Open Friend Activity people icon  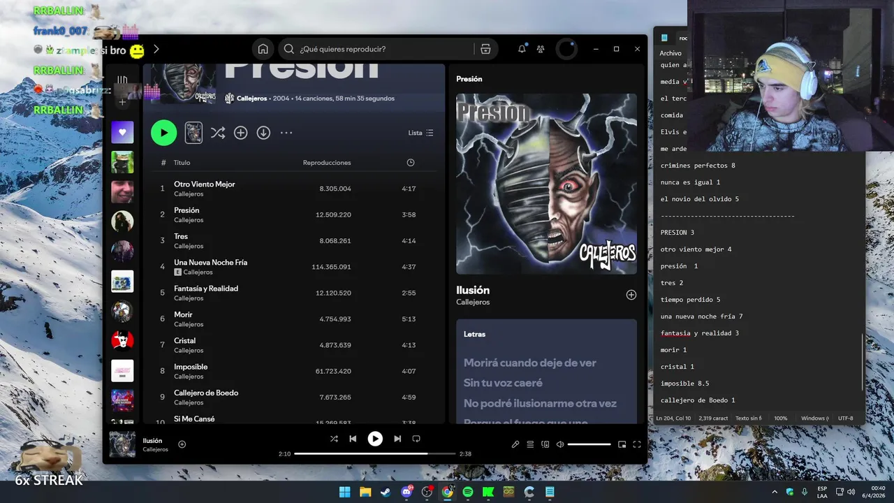541,49
